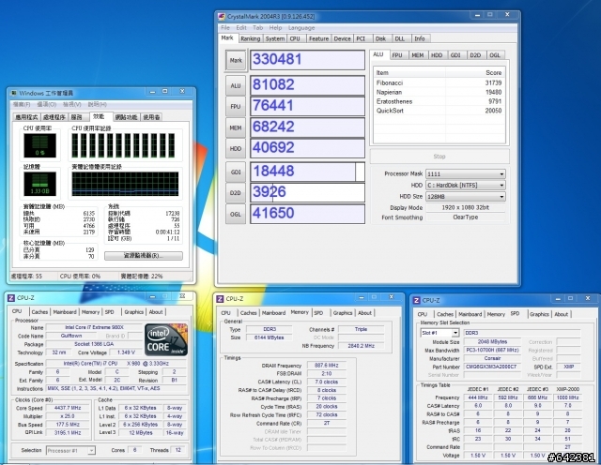The height and width of the screenshot is (465, 601).
Task: Run the FPU benchmark button
Action: coord(236,107)
